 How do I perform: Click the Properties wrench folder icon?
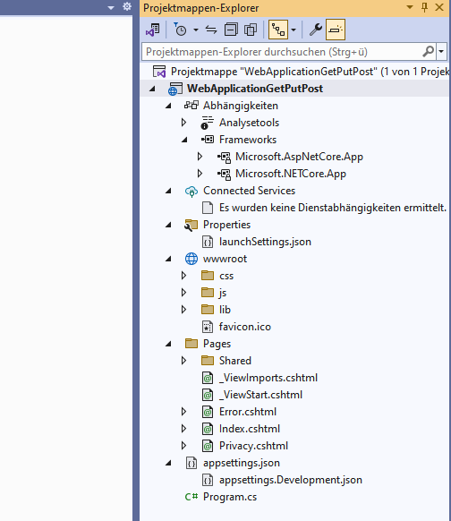tap(191, 225)
